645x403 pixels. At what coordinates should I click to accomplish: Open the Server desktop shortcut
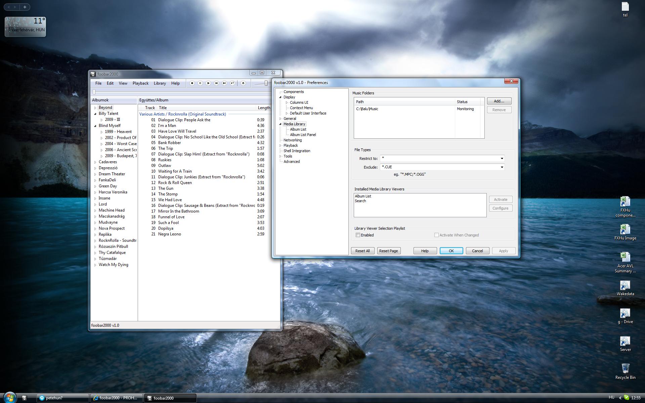(625, 344)
